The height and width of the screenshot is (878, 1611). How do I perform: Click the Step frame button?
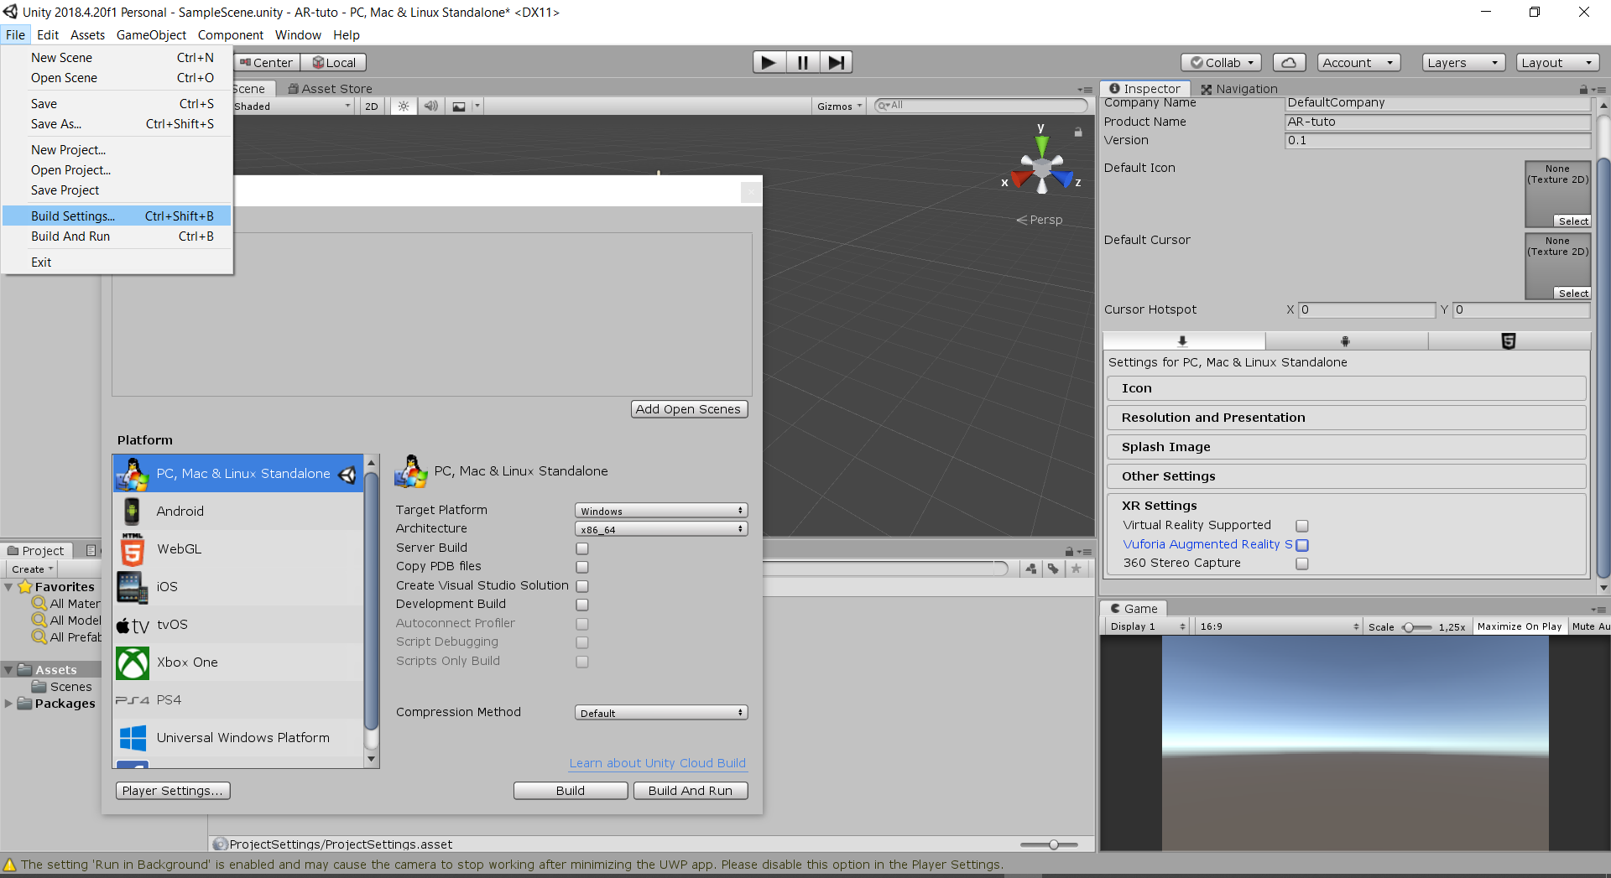pos(836,63)
